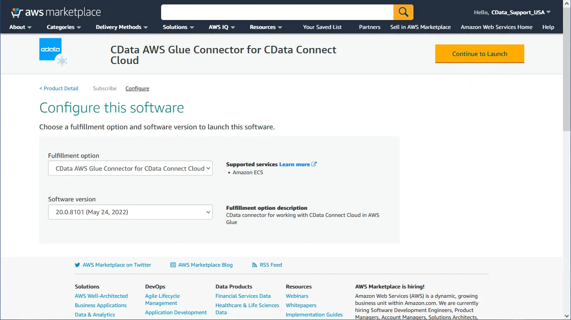Click the search magnifier icon
Viewport: 571px width, 320px height.
pos(403,12)
